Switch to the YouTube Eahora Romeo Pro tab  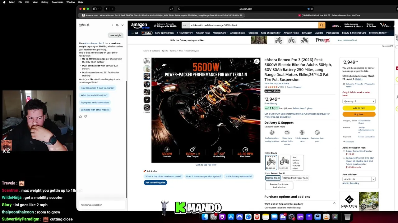click(x=329, y=15)
